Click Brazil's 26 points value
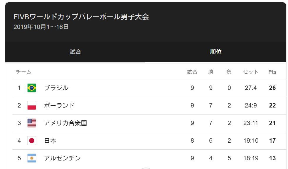The width and height of the screenshot is (288, 169). click(272, 88)
